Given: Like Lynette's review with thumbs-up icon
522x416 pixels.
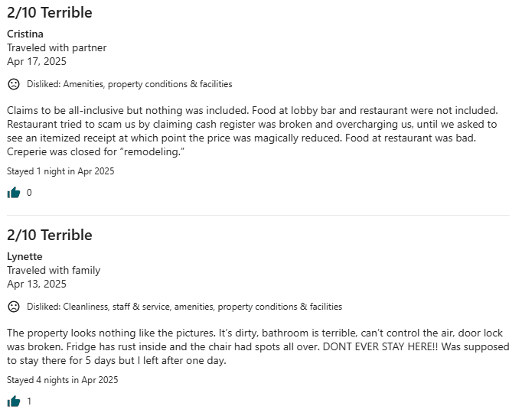Looking at the screenshot, I should [x=14, y=401].
